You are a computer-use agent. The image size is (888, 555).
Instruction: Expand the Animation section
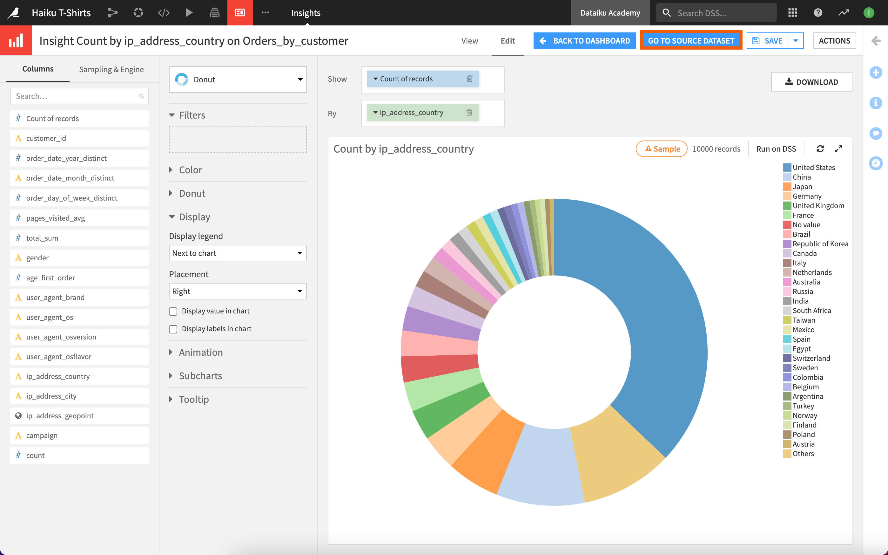[201, 352]
